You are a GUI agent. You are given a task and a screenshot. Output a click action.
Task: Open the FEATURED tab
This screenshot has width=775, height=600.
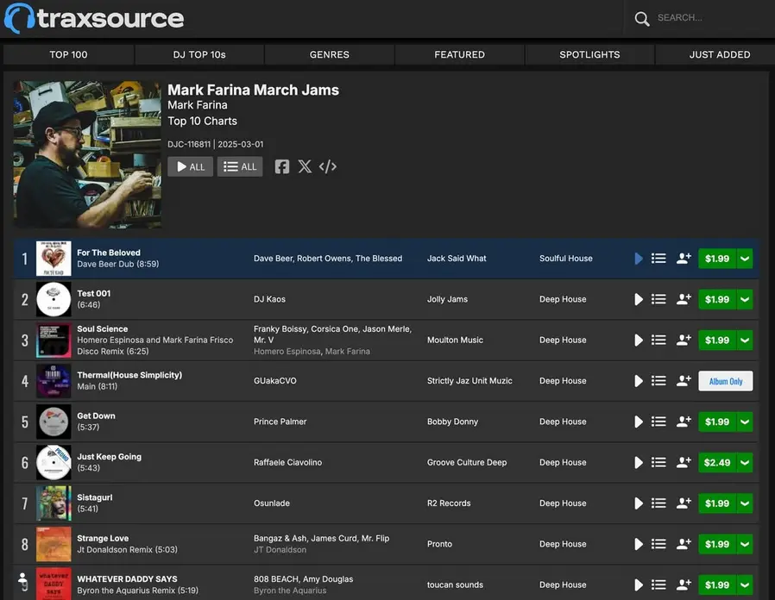[x=459, y=54]
